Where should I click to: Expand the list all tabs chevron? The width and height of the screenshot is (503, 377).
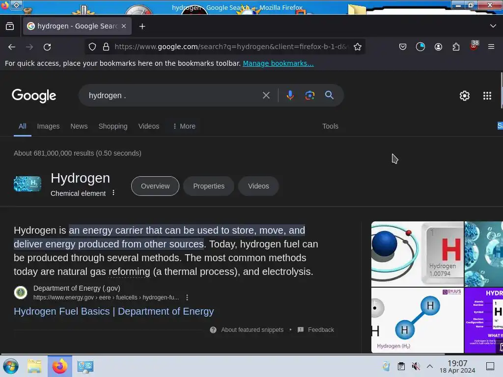pos(493,26)
